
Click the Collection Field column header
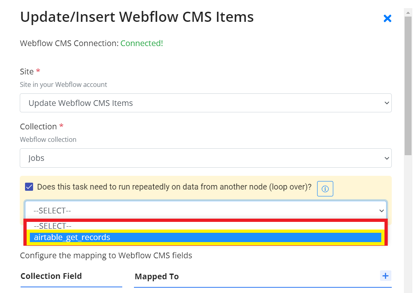click(51, 276)
